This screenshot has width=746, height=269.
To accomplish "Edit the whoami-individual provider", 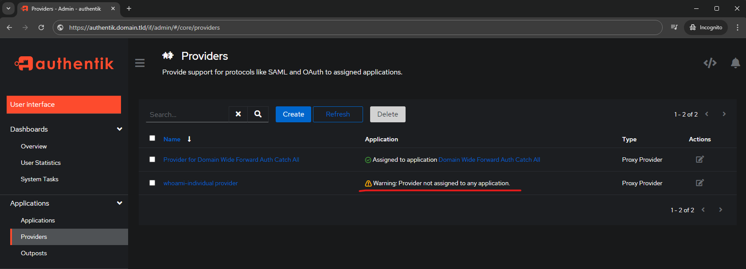I will tap(700, 183).
